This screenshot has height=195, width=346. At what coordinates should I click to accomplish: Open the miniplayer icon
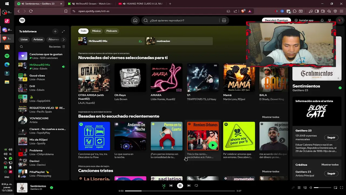(x=335, y=188)
